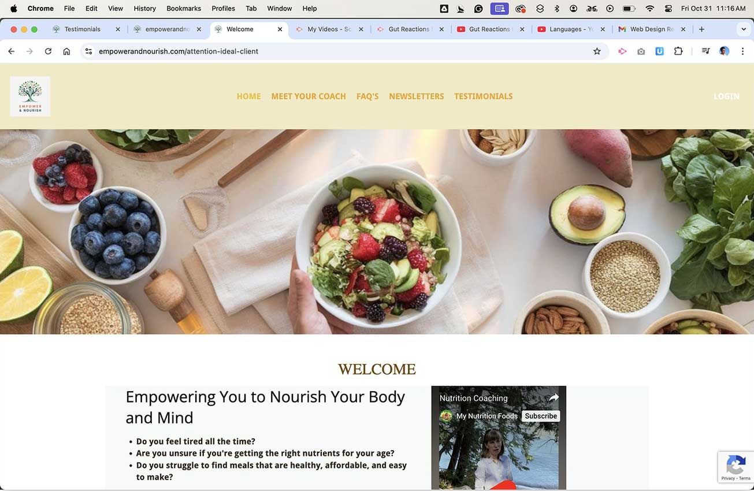The height and width of the screenshot is (491, 754).
Task: Subscribe to My Nutrition Foods channel
Action: pyautogui.click(x=541, y=416)
